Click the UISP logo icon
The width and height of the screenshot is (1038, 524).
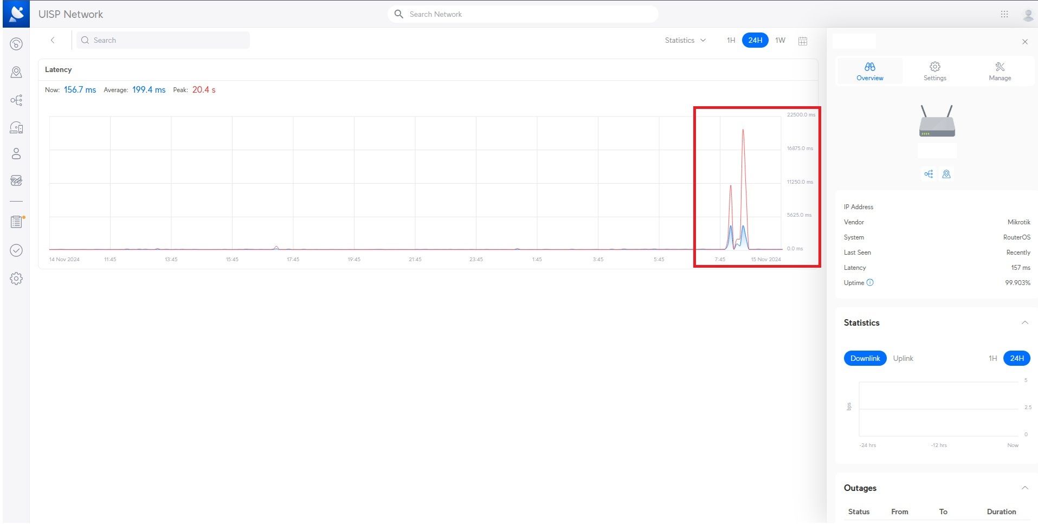[x=16, y=14]
